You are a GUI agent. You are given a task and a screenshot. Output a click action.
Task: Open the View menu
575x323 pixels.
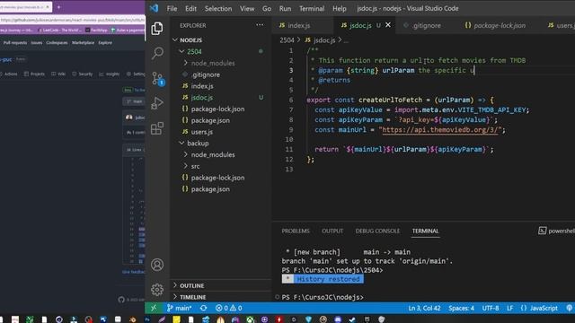pyautogui.click(x=247, y=8)
